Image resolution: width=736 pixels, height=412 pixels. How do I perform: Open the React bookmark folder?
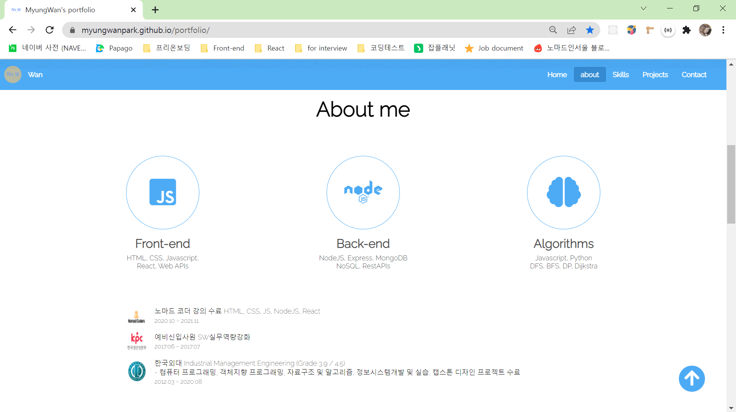(270, 48)
